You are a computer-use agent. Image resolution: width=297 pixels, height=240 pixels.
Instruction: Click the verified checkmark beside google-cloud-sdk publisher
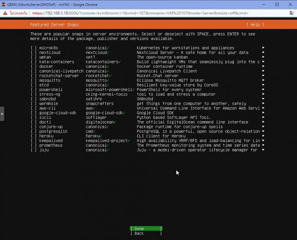click(124, 113)
